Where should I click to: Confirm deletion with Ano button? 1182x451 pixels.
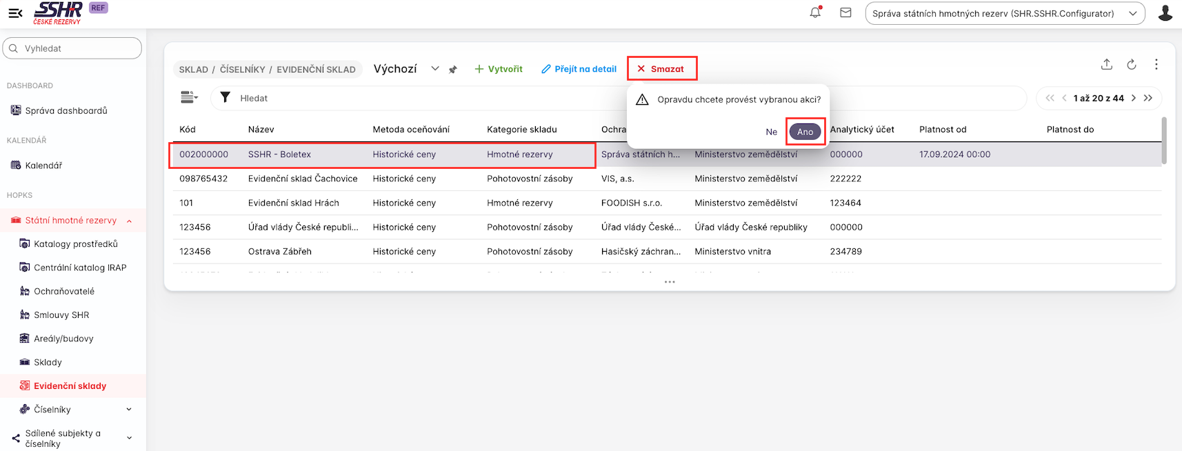805,132
